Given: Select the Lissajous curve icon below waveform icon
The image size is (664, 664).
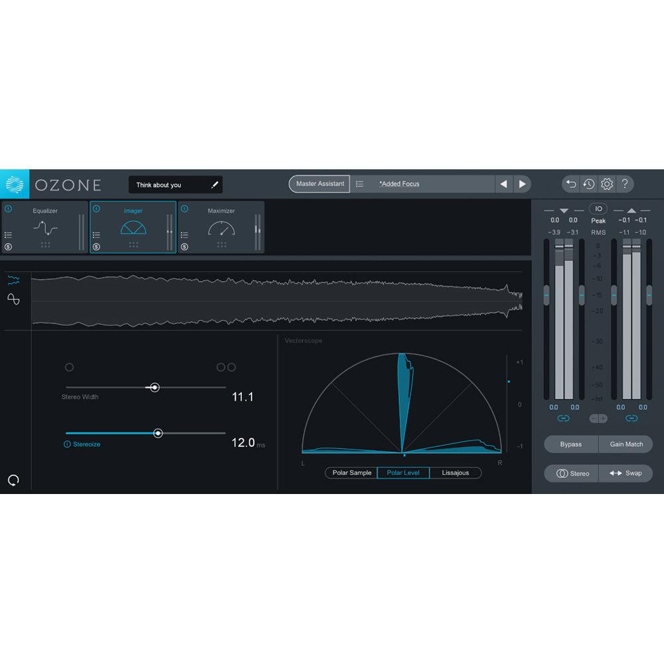Looking at the screenshot, I should [x=15, y=297].
